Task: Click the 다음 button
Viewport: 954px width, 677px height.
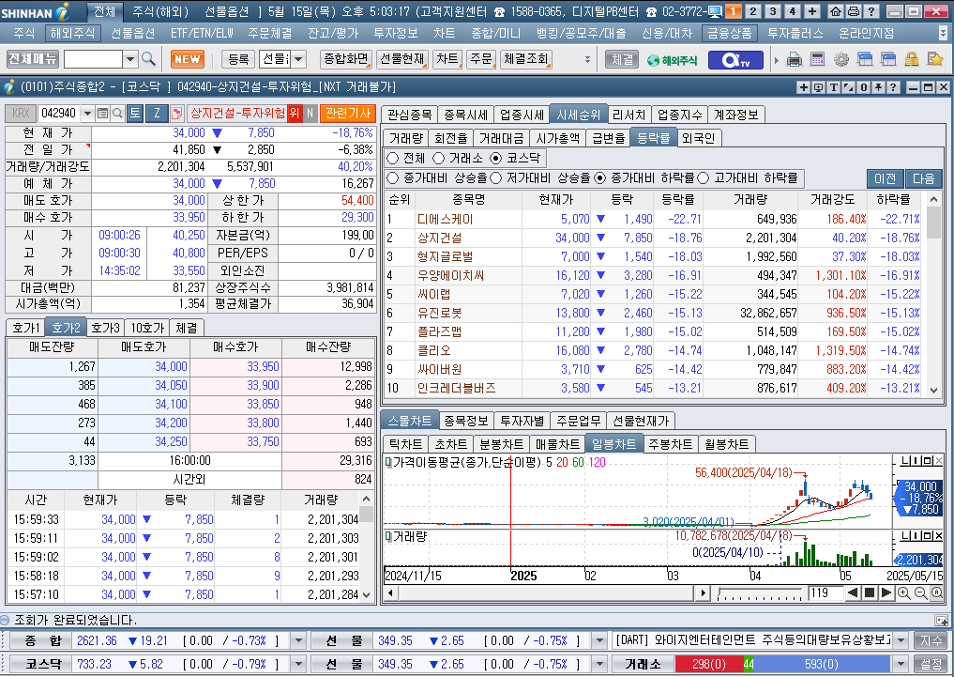Action: coord(924,178)
